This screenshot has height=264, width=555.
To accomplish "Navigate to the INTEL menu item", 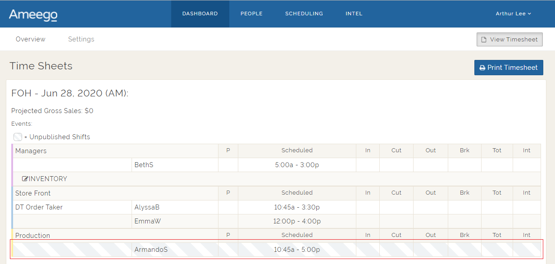I will point(354,14).
